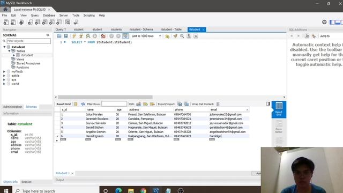Image resolution: width=343 pixels, height=193 pixels.
Task: Open the settings gear icon at top right
Action: pyautogui.click(x=324, y=22)
